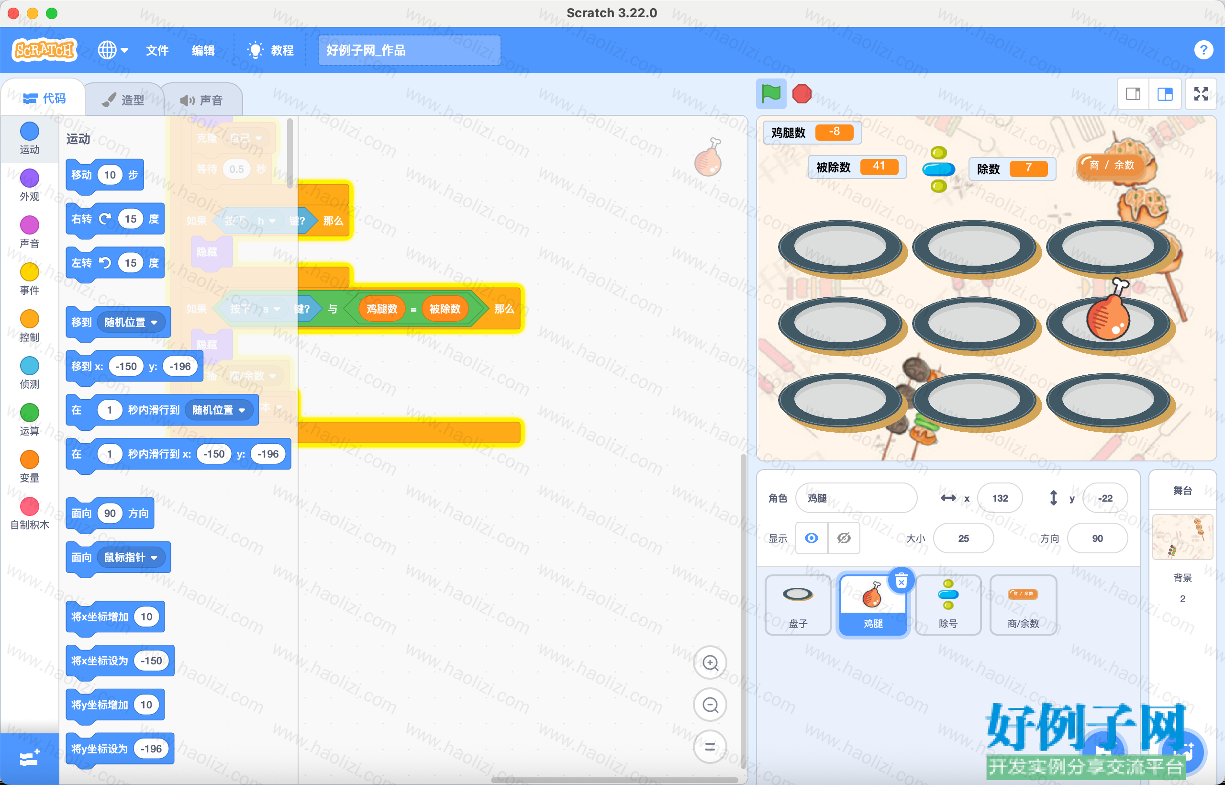Screen dimensions: 1225x785
Task: Select the 侦测 sensing category
Action: [x=30, y=372]
